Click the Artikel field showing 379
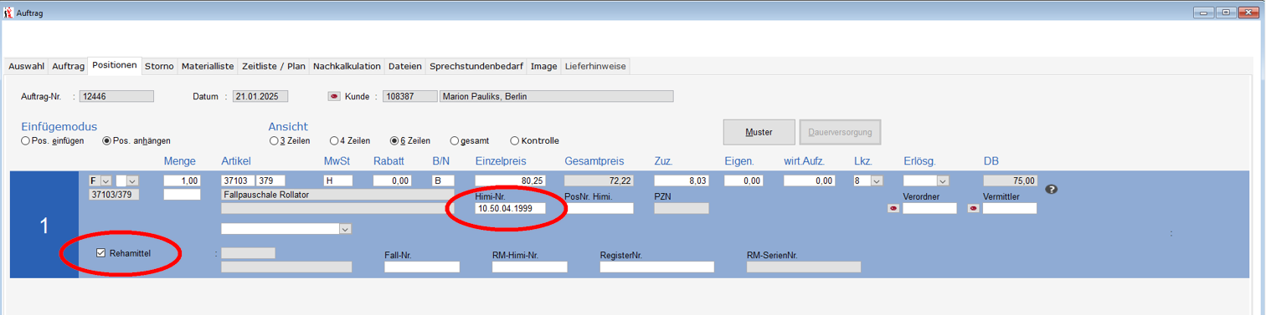This screenshot has height=315, width=1266. pyautogui.click(x=270, y=180)
